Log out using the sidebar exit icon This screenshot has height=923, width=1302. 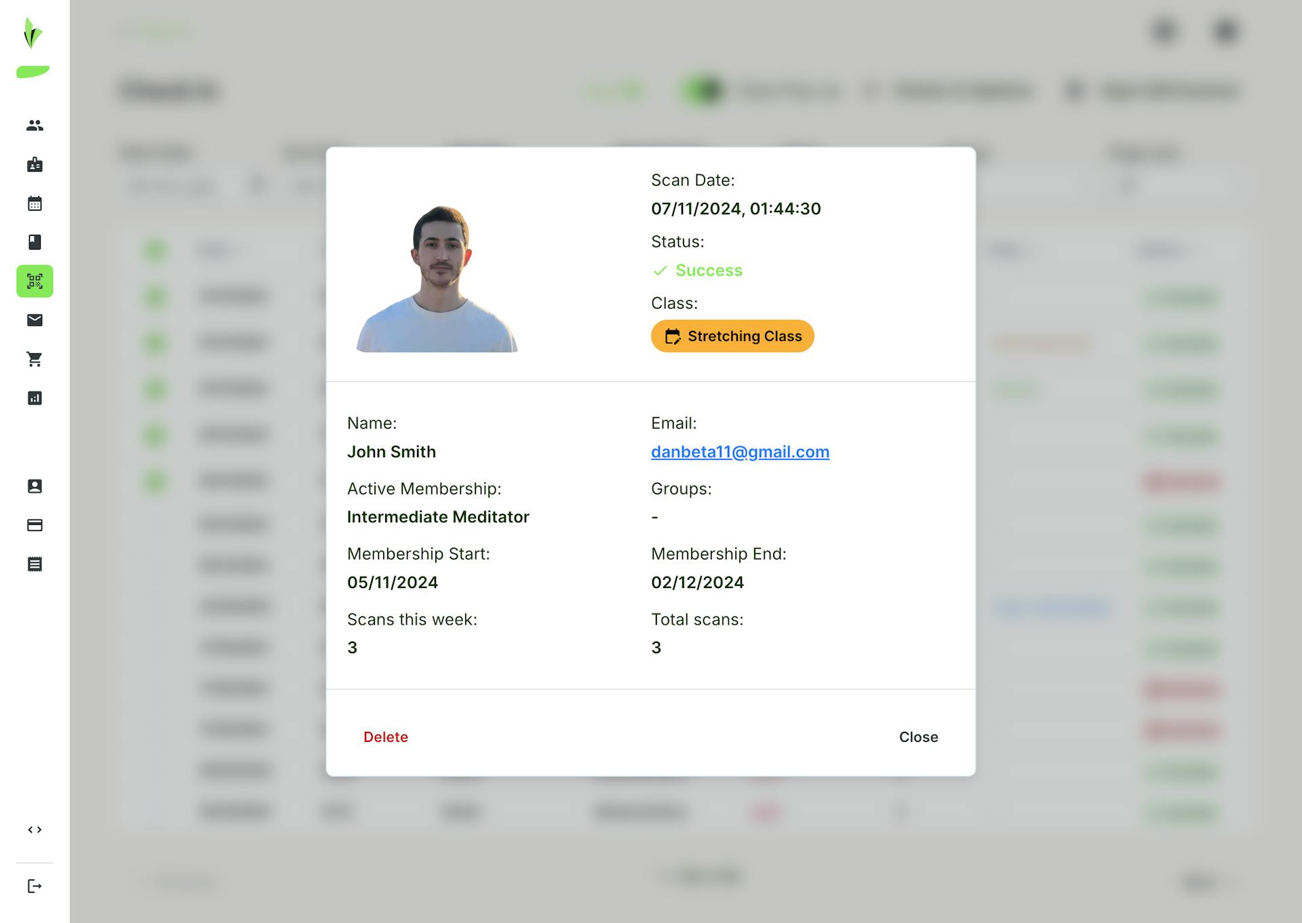click(35, 885)
